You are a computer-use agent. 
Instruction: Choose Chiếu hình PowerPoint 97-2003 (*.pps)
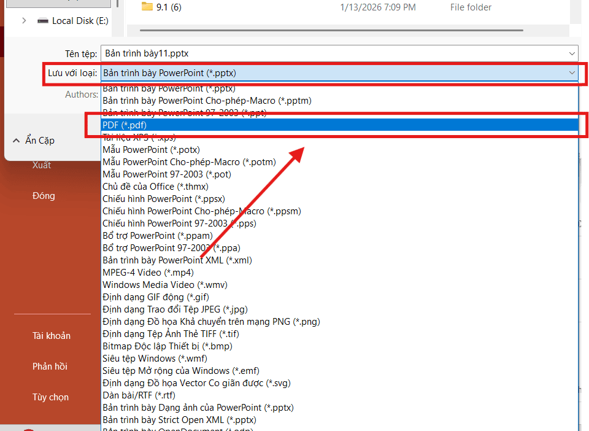click(x=339, y=223)
